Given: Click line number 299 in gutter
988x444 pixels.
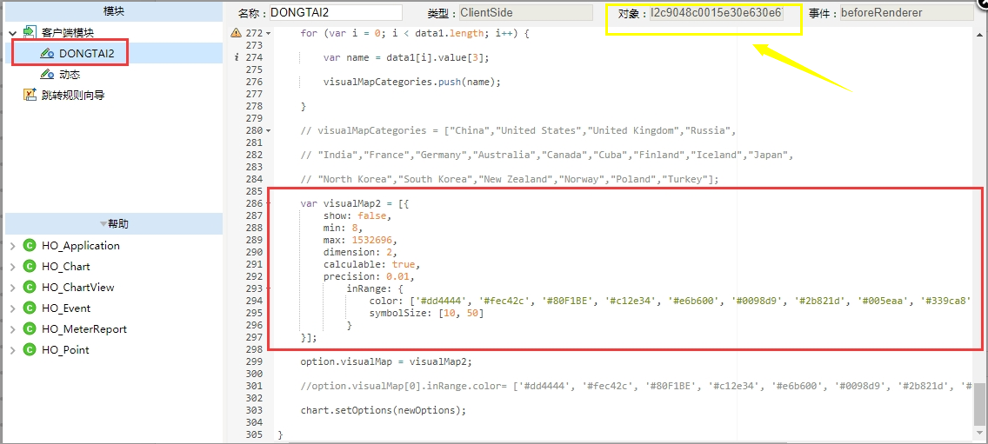Looking at the screenshot, I should pos(253,361).
